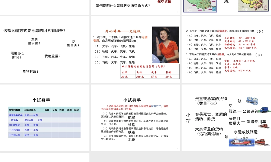Click the answer 水路 under scenario (4)
Image resolution: width=271 pixels, height=162 pixels.
[131, 140]
